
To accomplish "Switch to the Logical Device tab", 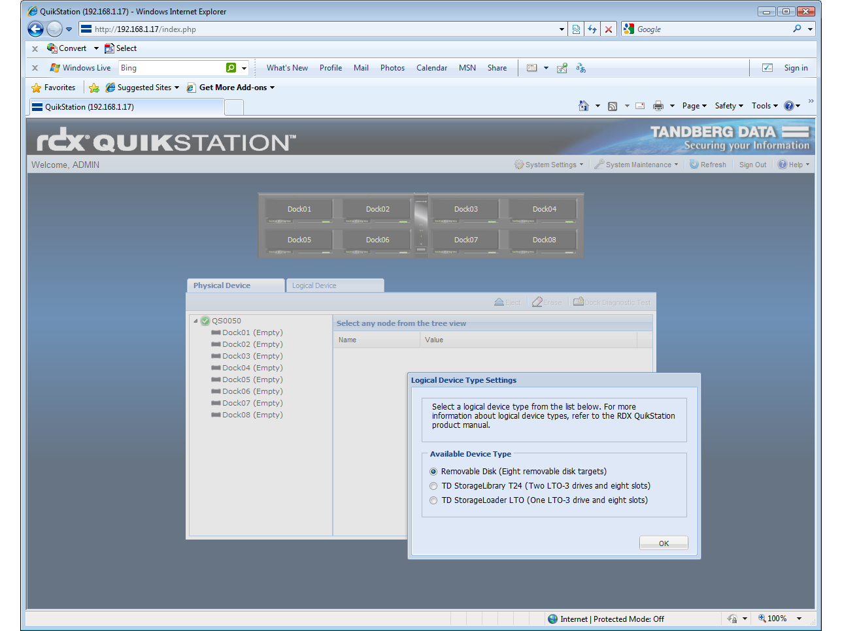I will [x=314, y=285].
